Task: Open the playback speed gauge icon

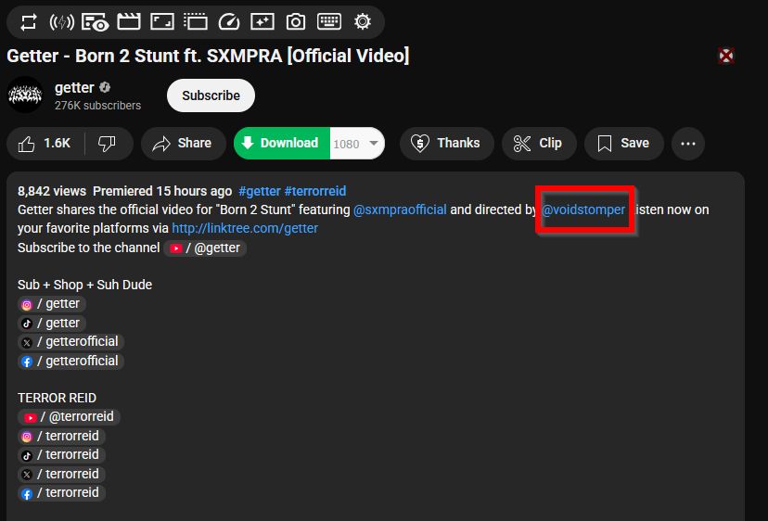Action: coord(229,22)
